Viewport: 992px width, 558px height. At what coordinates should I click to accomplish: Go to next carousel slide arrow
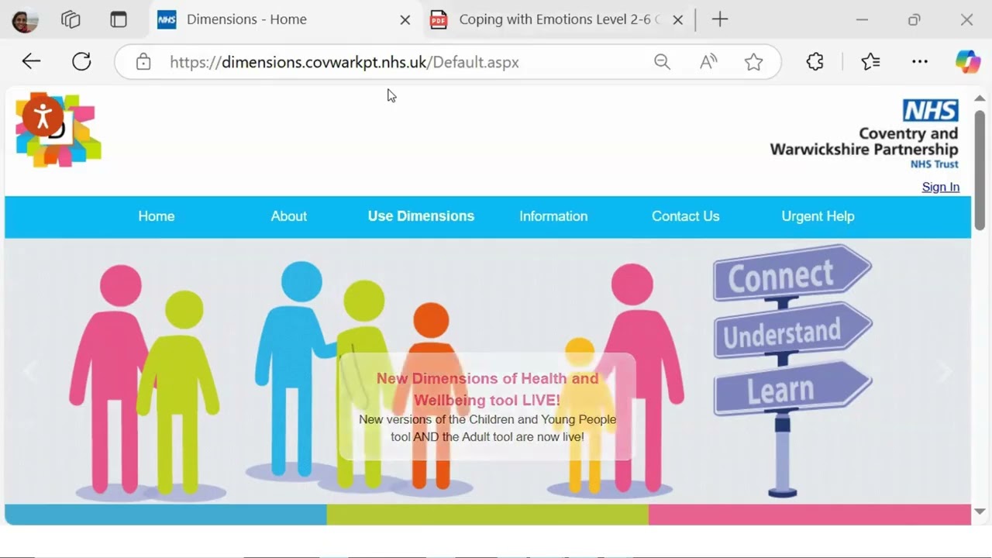click(x=945, y=371)
